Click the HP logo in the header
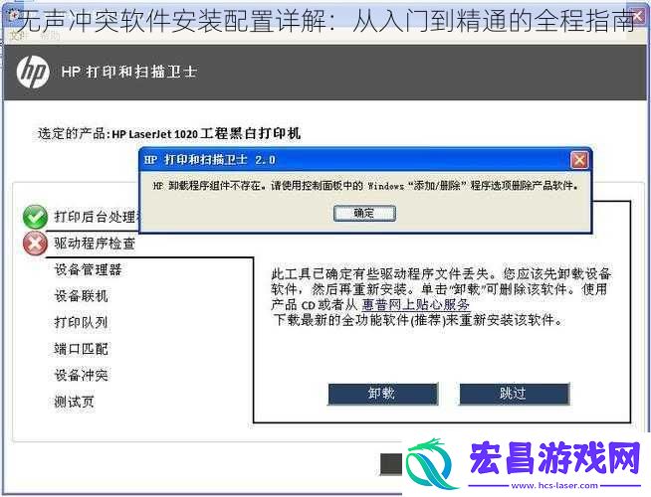 [x=33, y=73]
